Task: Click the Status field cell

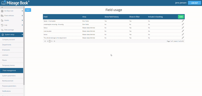Action: pos(46,28)
